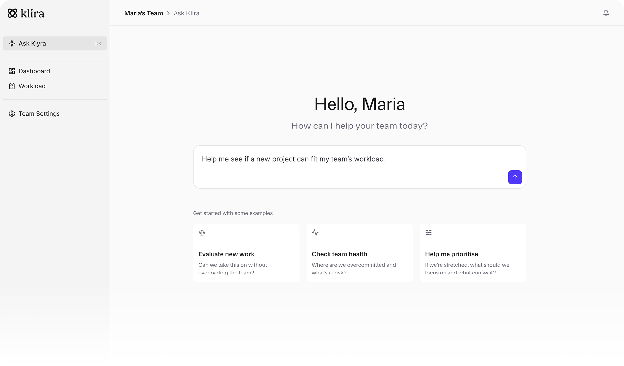
Task: Go to the Dashboard page
Action: click(x=34, y=71)
